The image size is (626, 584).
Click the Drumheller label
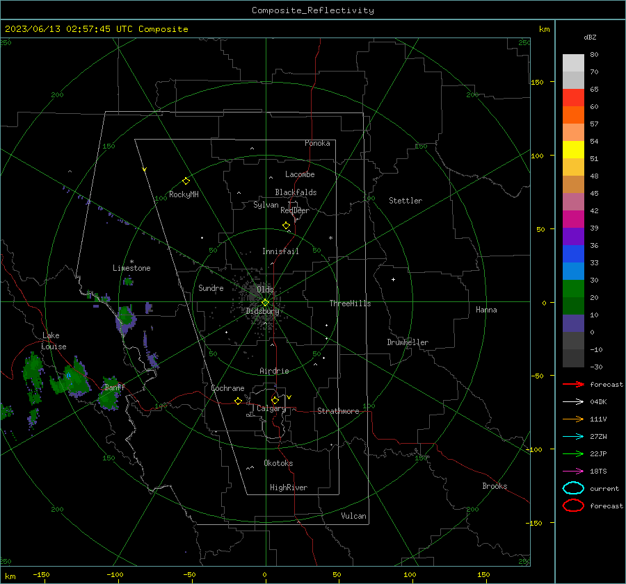[408, 342]
